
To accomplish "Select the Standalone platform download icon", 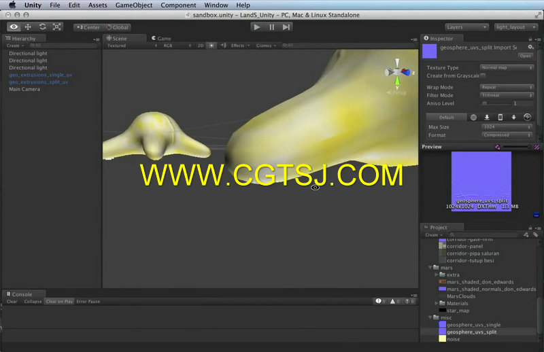I will tap(487, 117).
